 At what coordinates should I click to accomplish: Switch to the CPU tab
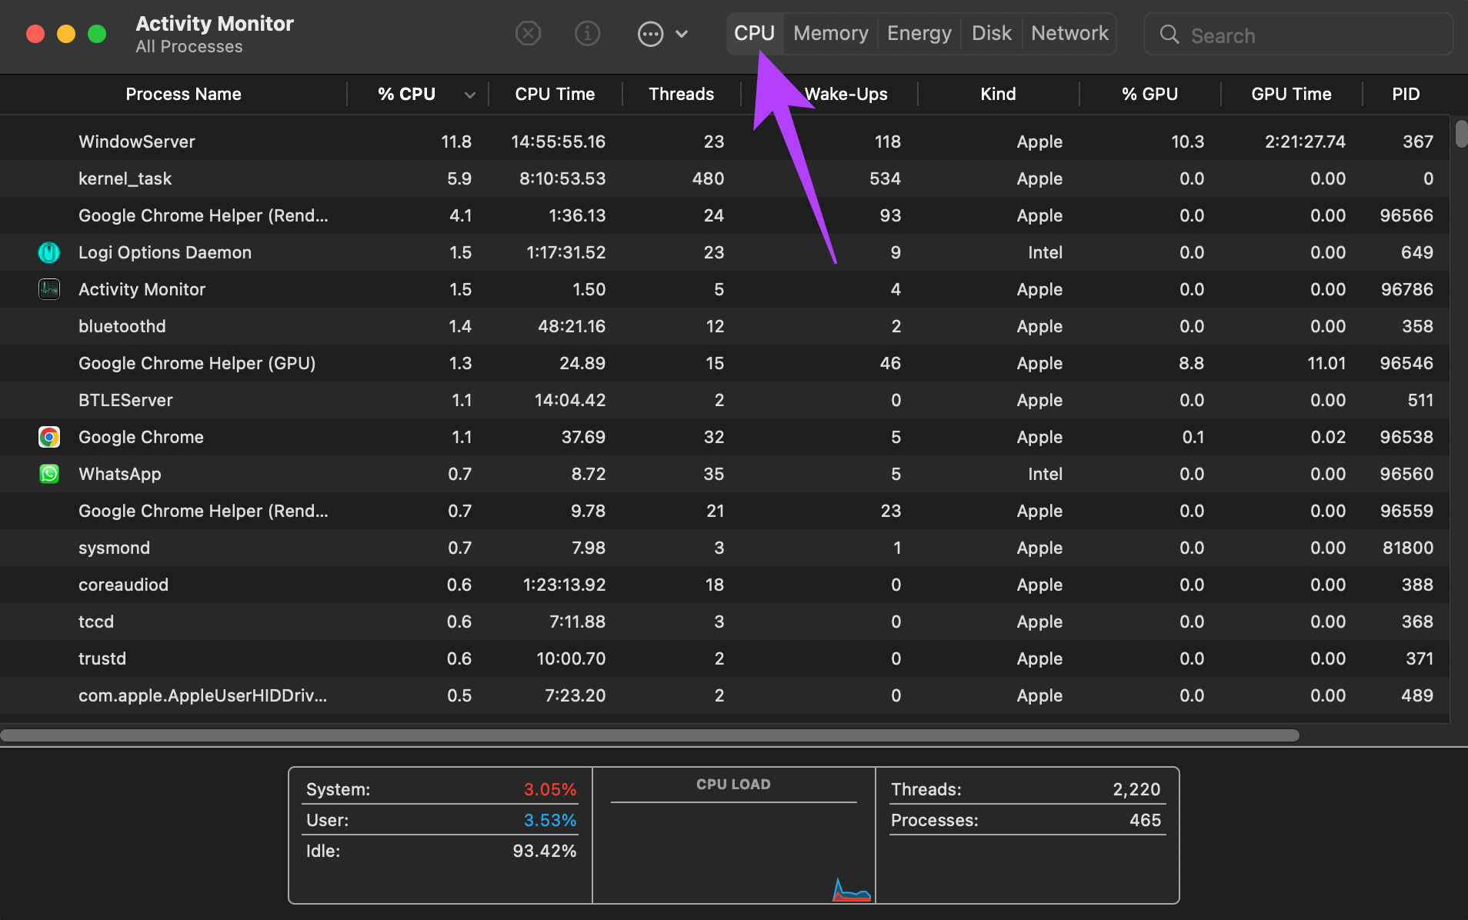point(754,34)
